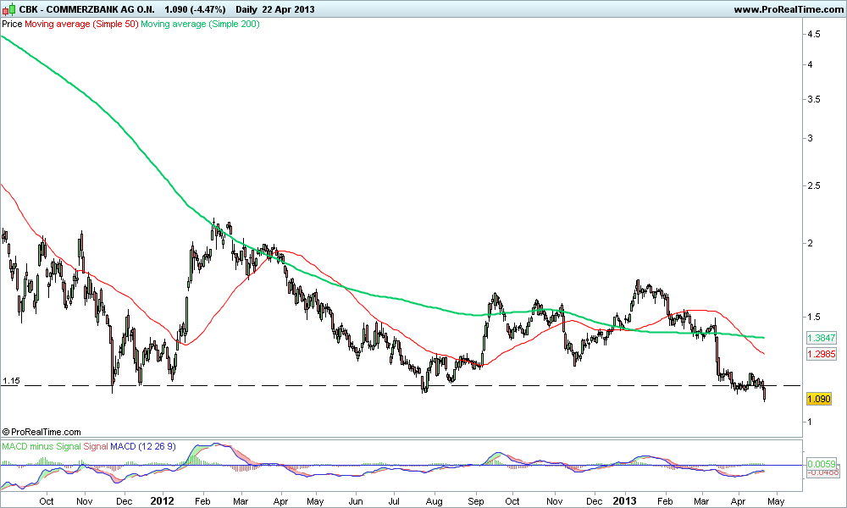Click the candlestick icon beside CBK title
847x508 pixels.
[x=9, y=9]
